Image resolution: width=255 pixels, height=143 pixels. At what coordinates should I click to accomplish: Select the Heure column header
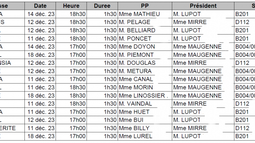coord(71,6)
